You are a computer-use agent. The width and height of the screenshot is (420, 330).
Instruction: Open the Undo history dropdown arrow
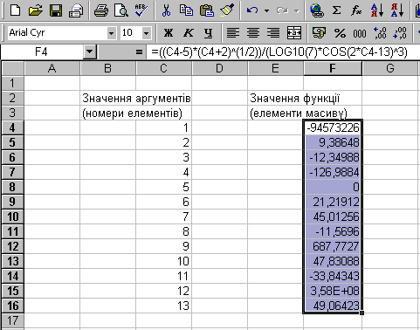[266, 11]
